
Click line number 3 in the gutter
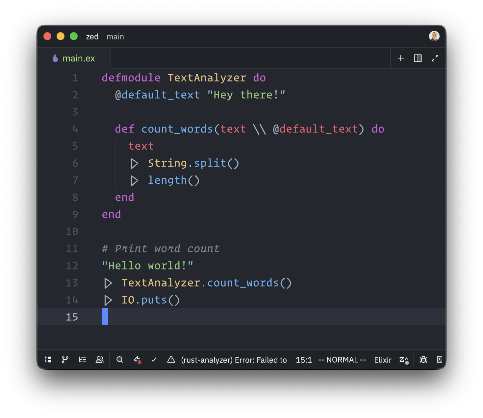click(x=75, y=112)
